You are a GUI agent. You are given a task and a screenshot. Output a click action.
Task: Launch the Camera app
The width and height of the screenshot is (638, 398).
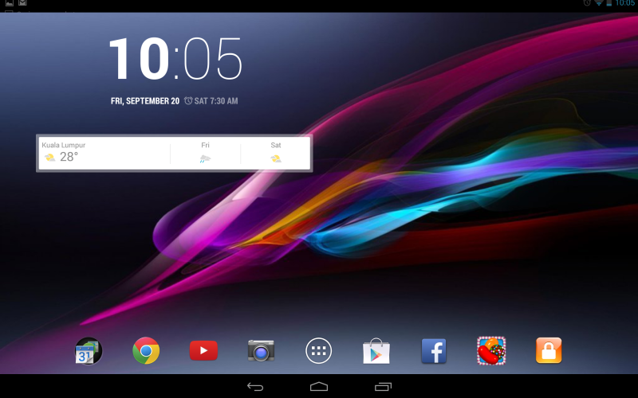click(261, 351)
